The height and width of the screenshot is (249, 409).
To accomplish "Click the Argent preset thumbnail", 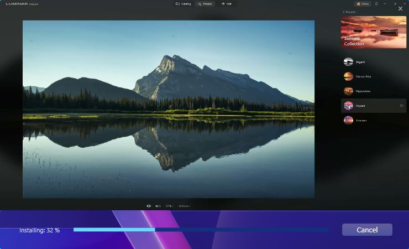I will tap(348, 62).
